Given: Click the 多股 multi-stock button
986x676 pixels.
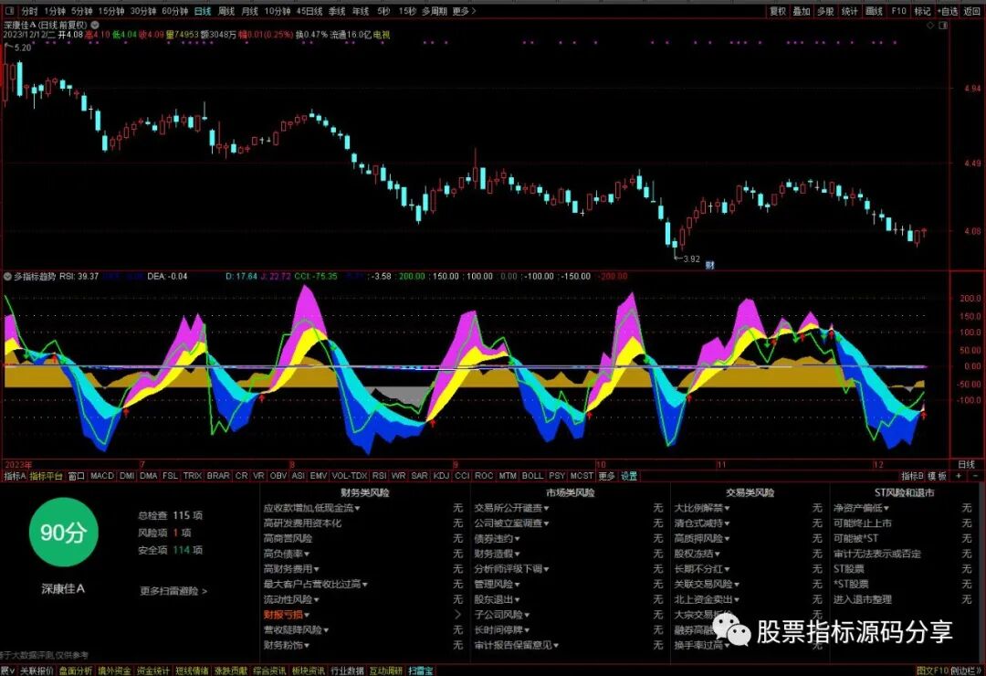Looking at the screenshot, I should point(825,11).
